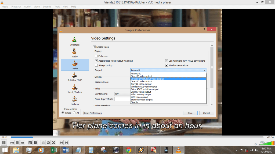The width and height of the screenshot is (275, 154).
Task: Enable the Fullscreen checkbox
Action: [x=96, y=56]
